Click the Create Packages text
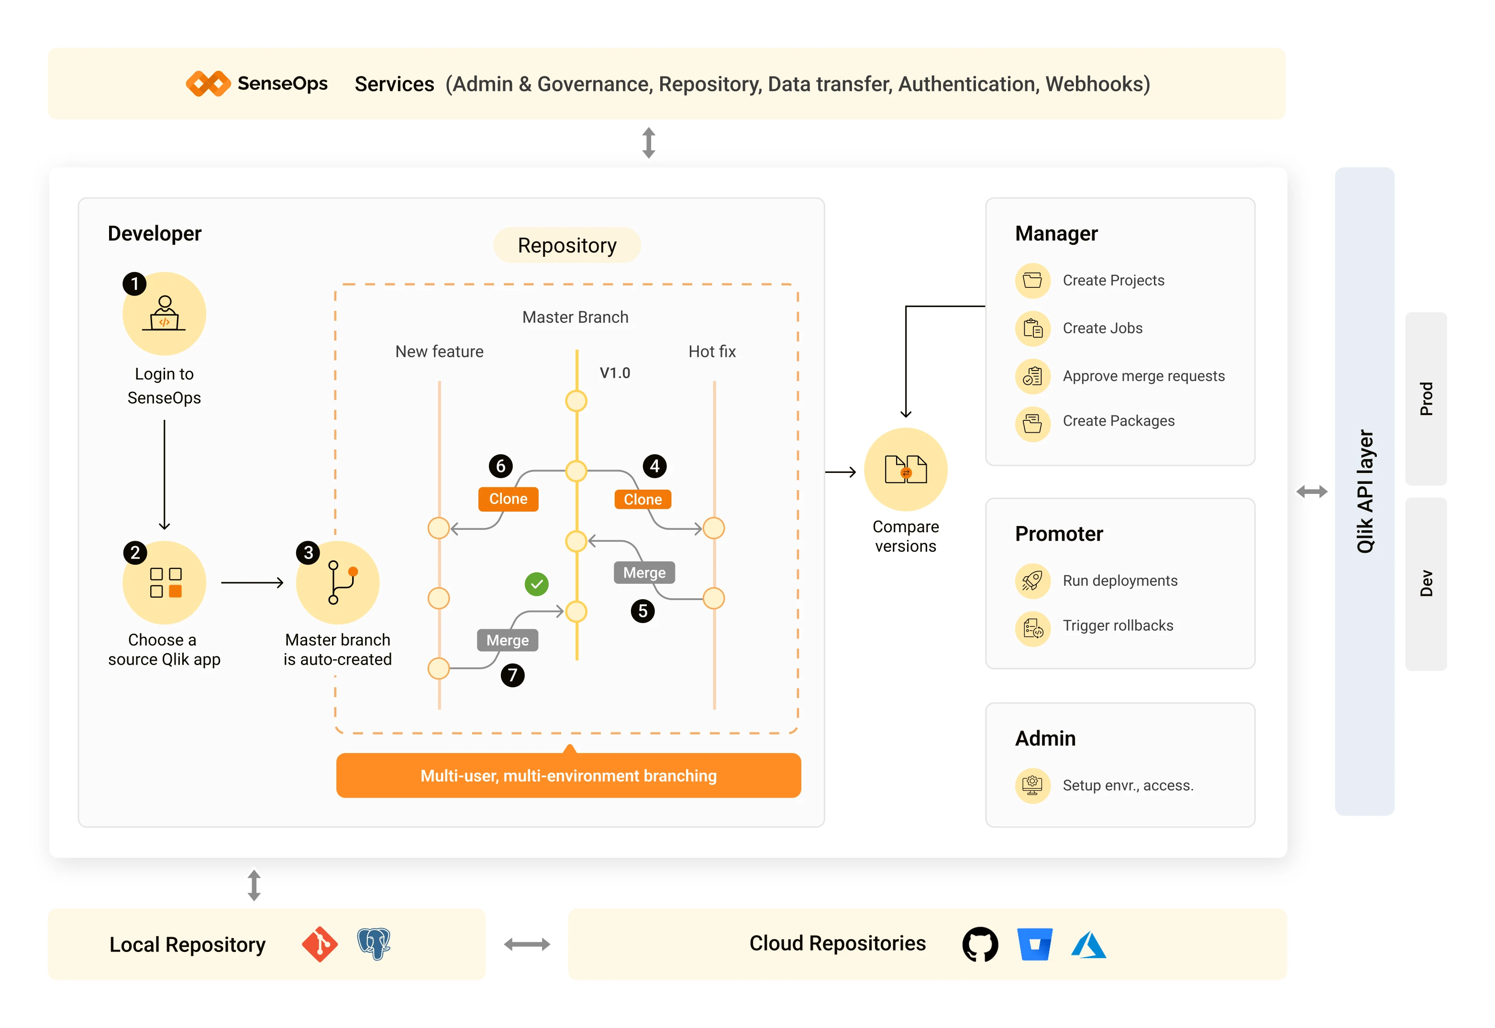Screen dimensions: 1495x1028 point(1118,421)
